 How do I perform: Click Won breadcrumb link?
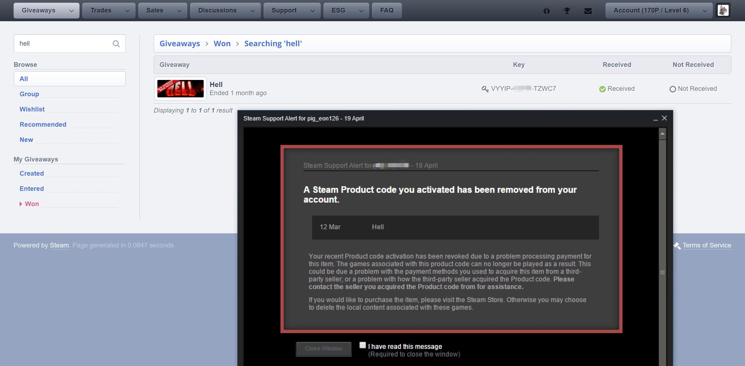pyautogui.click(x=222, y=44)
